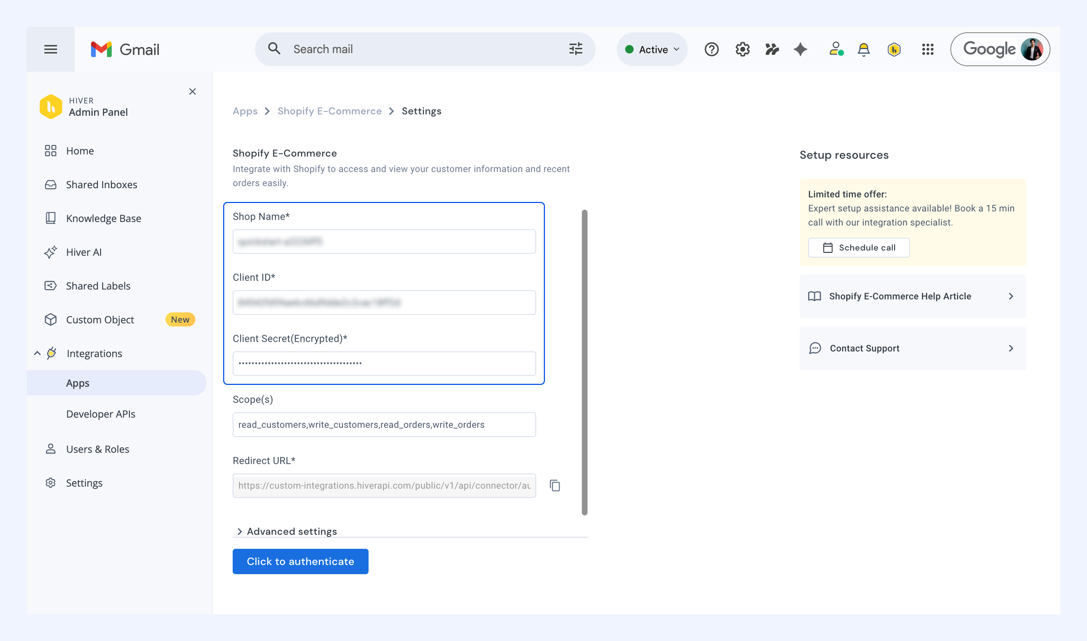Open Gmail settings gear icon
Screen dimensions: 1087x641
point(742,49)
